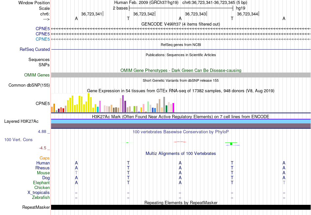
Task: Click the orange Gaps label
Action: 45,158
